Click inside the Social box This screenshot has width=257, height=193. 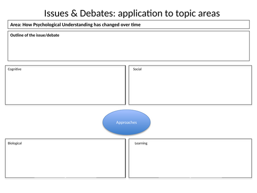pos(190,85)
